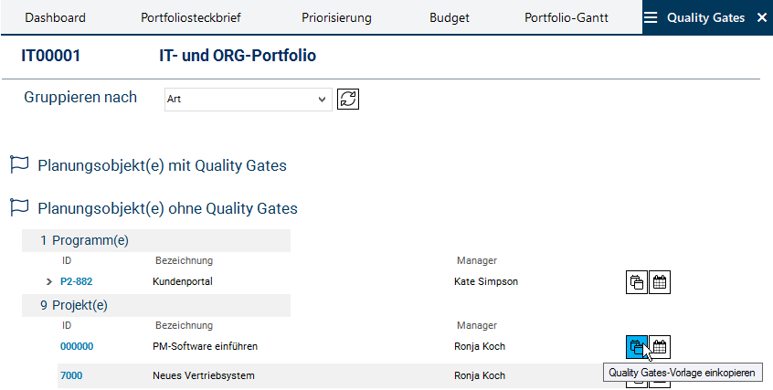Open the Portfolio-Gantt tab

[x=567, y=17]
